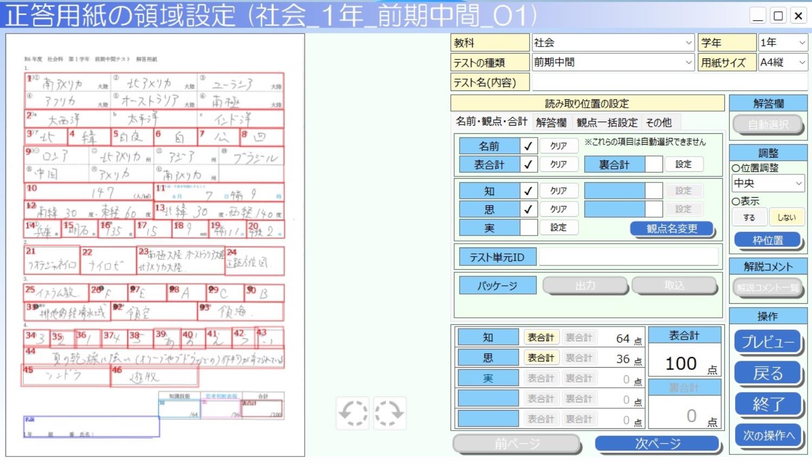The width and height of the screenshot is (812, 463).
Task: Click the 観点名変更 rename button
Action: coord(671,229)
